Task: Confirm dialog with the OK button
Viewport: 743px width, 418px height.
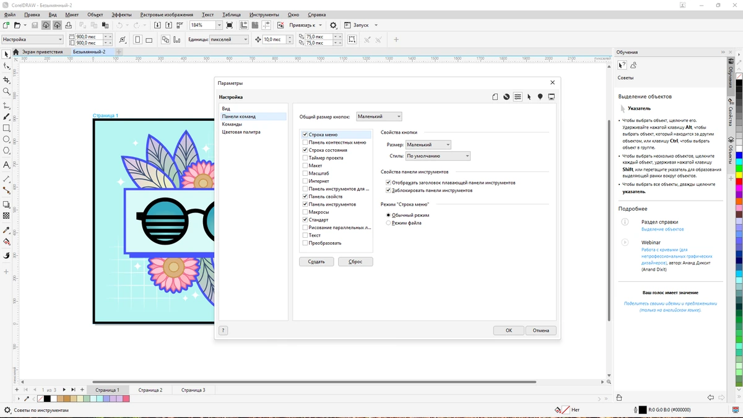Action: 509,330
